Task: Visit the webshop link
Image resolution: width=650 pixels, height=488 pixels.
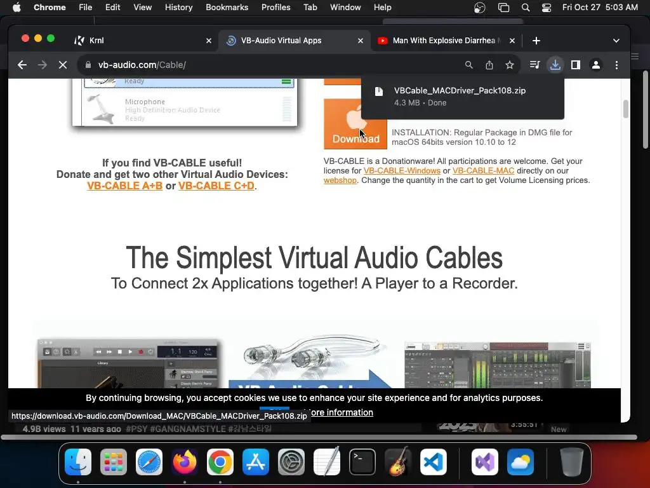Action: pos(340,180)
